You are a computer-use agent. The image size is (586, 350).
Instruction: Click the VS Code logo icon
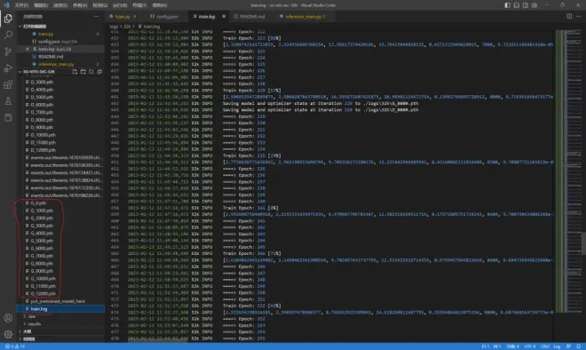pyautogui.click(x=6, y=5)
